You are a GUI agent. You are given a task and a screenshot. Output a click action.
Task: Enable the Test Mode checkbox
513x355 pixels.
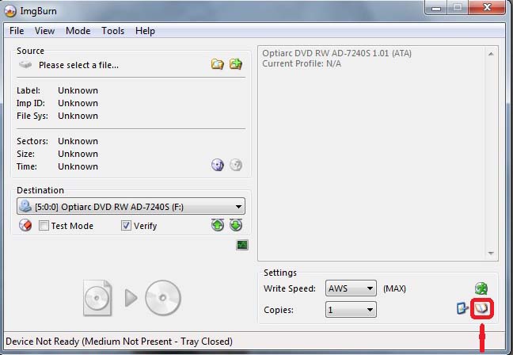click(44, 226)
